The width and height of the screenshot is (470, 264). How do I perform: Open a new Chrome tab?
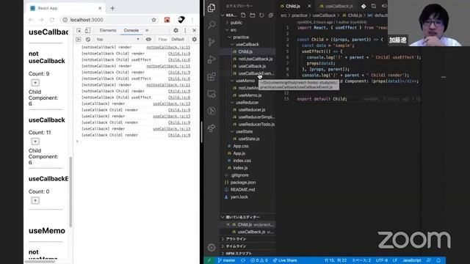[112, 8]
